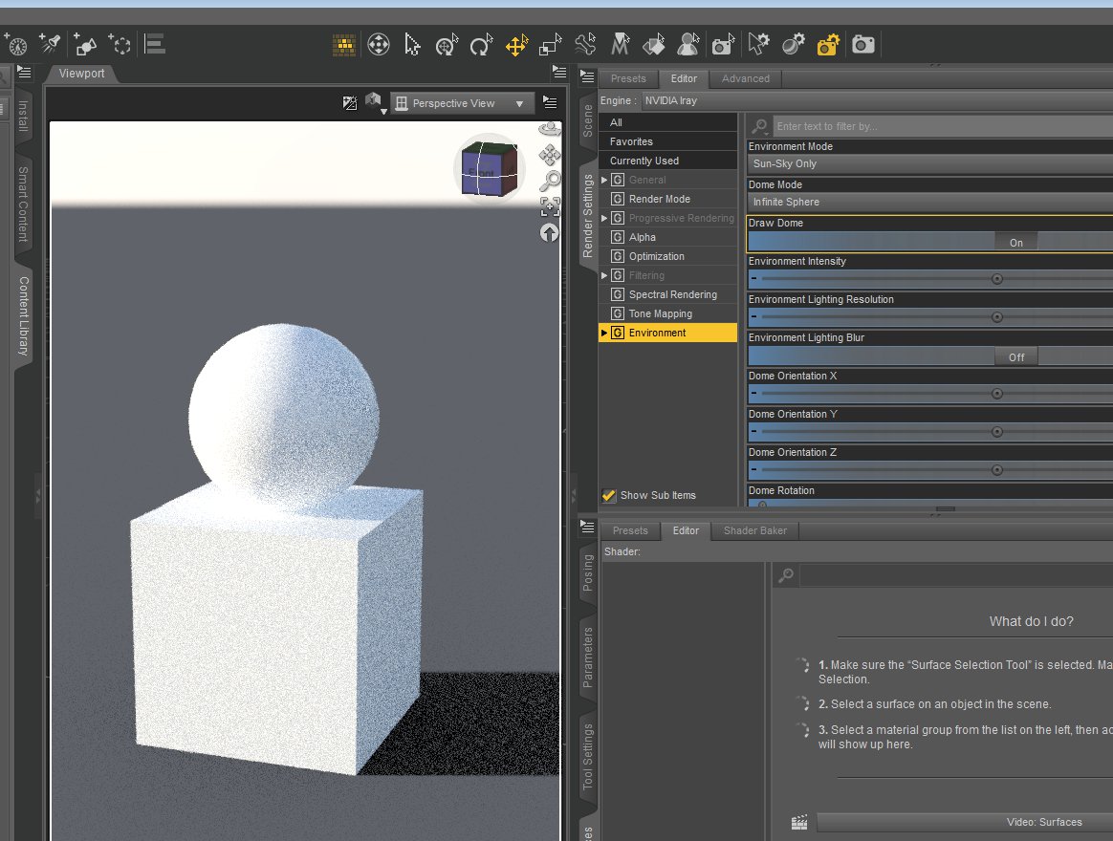The width and height of the screenshot is (1113, 841).
Task: Expand the Progressive Rendering tree item
Action: pos(604,218)
